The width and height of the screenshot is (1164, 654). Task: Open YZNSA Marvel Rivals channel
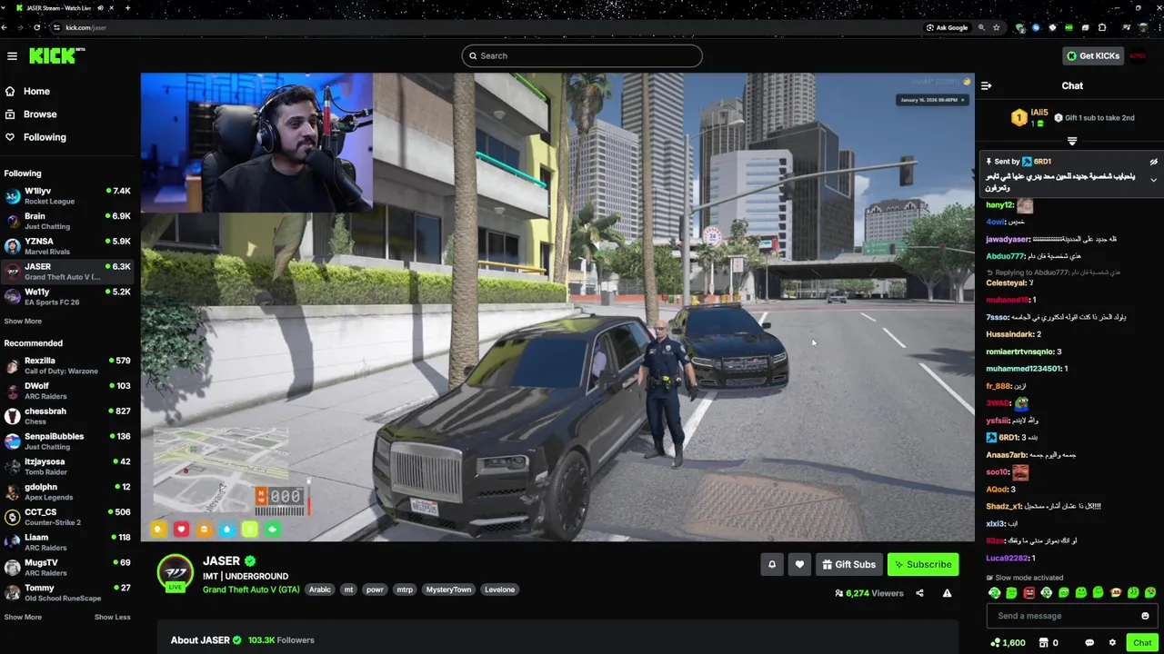pos(67,246)
